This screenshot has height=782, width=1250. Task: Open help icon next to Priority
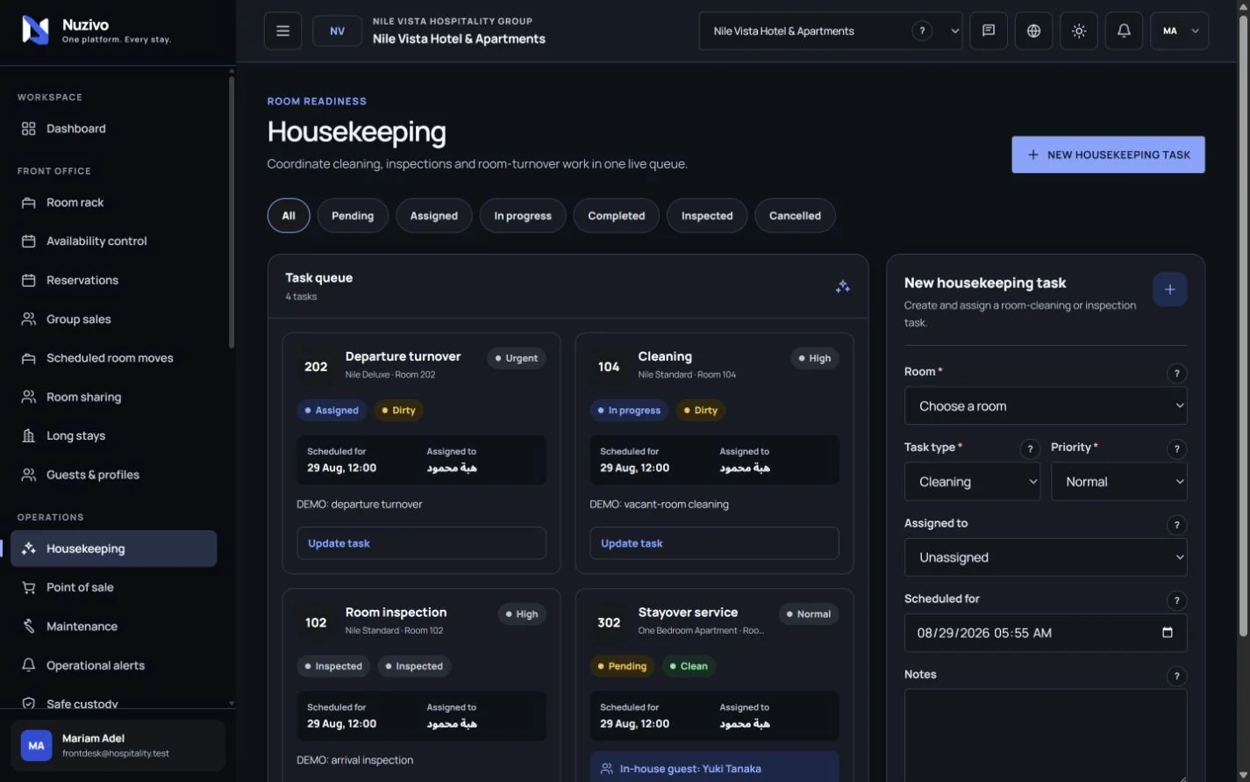coord(1176,448)
